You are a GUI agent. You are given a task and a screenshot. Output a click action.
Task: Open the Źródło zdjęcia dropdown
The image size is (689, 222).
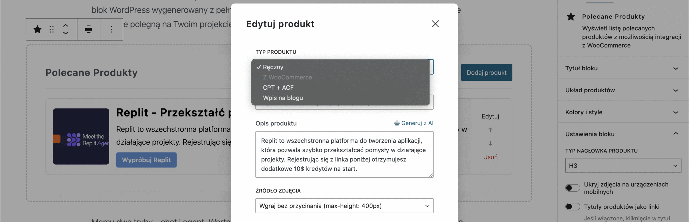click(x=344, y=206)
